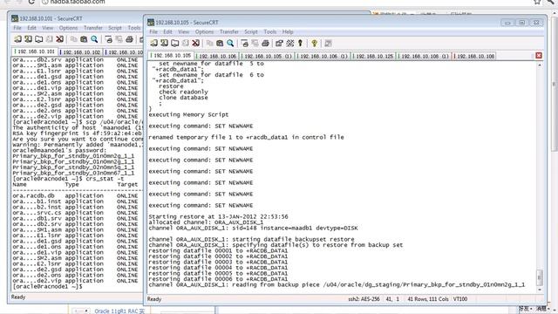Screen dimensions: 558x314
Task: Click '41 Rows, 111 Cols' status bar entry
Action: point(428,299)
